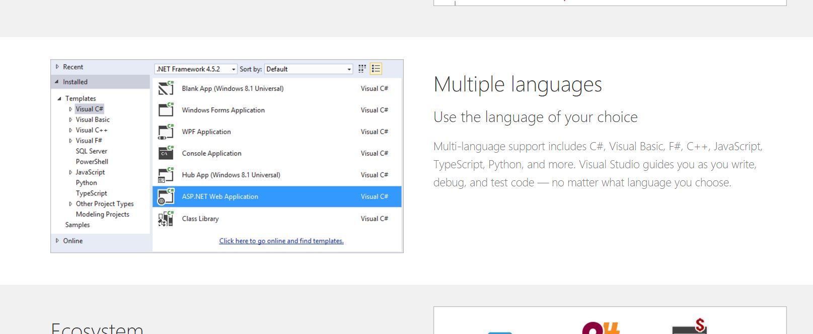
Task: Collapse the Templates tree node
Action: tap(60, 98)
